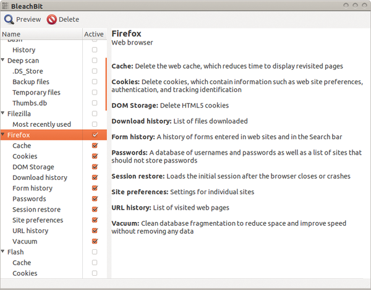Select the Temporary files row
This screenshot has width=371, height=290.
tap(53, 92)
